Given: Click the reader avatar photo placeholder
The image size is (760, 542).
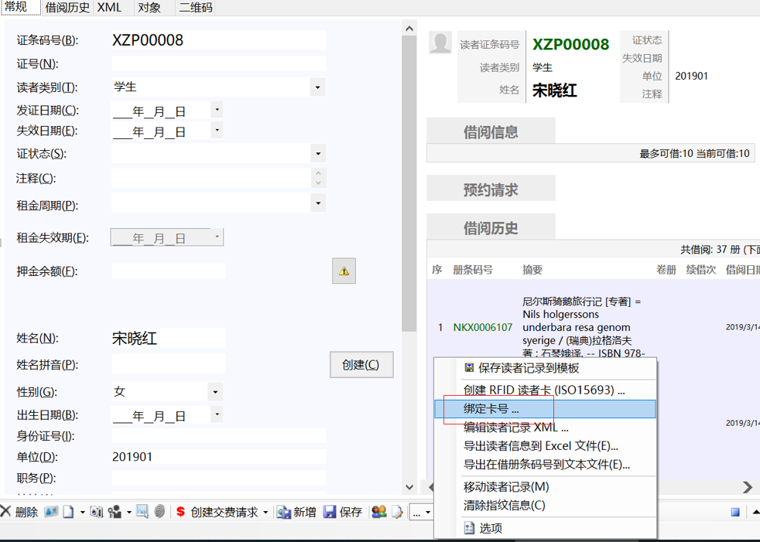Looking at the screenshot, I should 440,43.
